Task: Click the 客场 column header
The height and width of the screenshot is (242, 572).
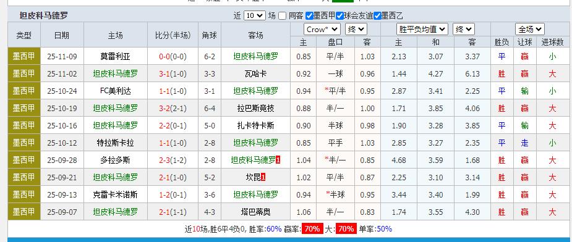Action: [x=255, y=35]
